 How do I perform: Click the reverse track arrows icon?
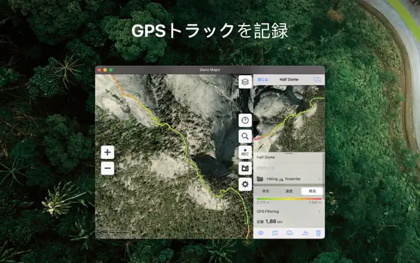click(275, 233)
